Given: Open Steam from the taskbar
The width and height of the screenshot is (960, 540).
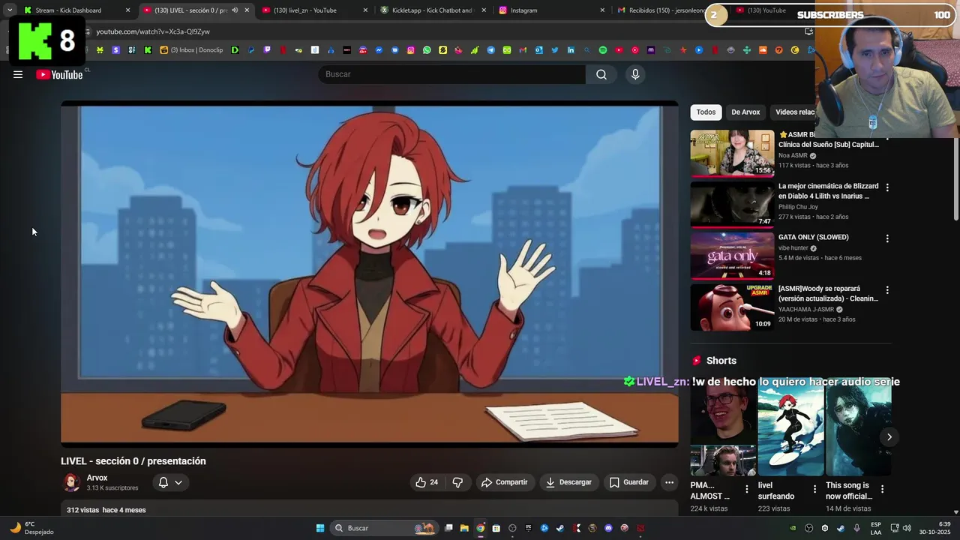Looking at the screenshot, I should 560,528.
